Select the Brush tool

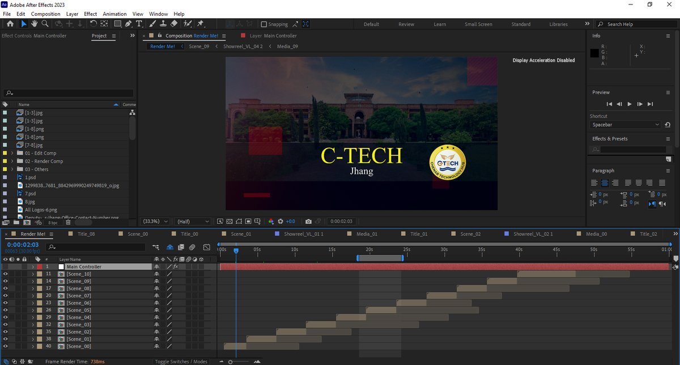coord(153,24)
